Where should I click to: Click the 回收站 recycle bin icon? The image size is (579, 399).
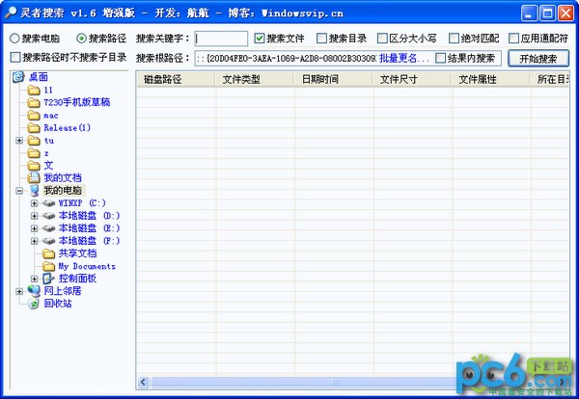34,304
